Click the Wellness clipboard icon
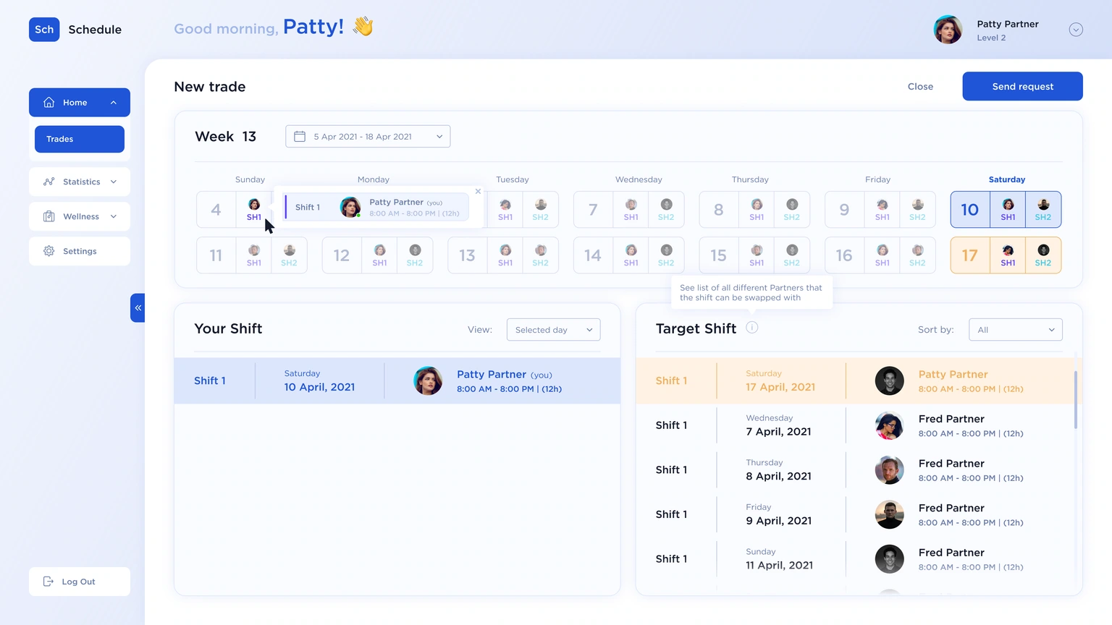 pos(49,216)
